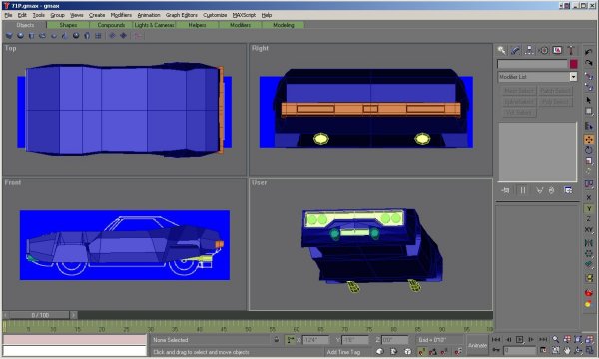Image resolution: width=599 pixels, height=359 pixels.
Task: Click the Top viewport label
Action: coord(10,48)
